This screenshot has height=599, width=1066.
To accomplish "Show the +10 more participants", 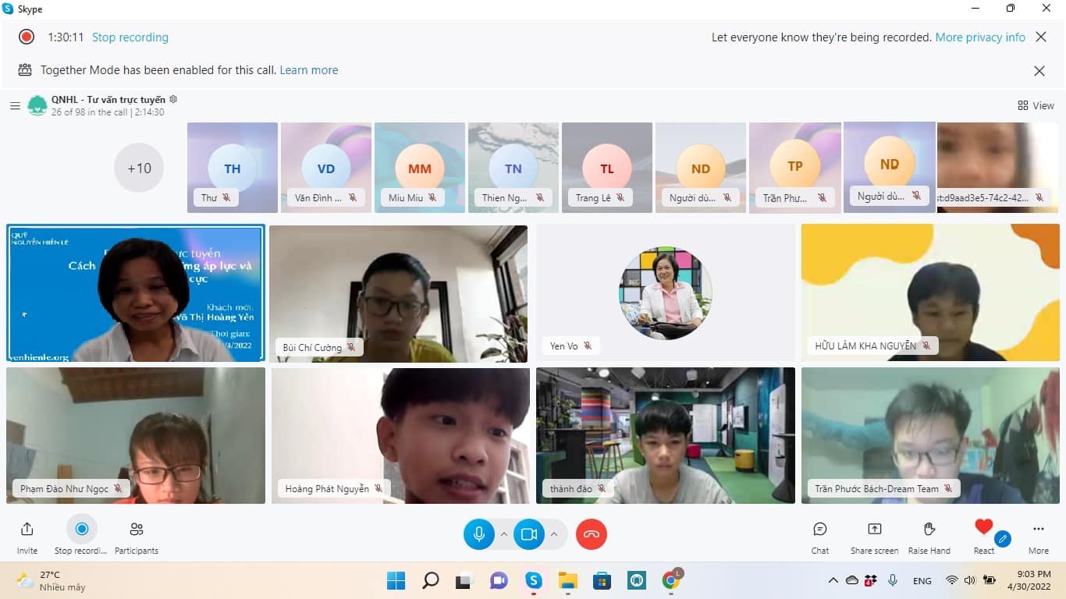I will [139, 168].
